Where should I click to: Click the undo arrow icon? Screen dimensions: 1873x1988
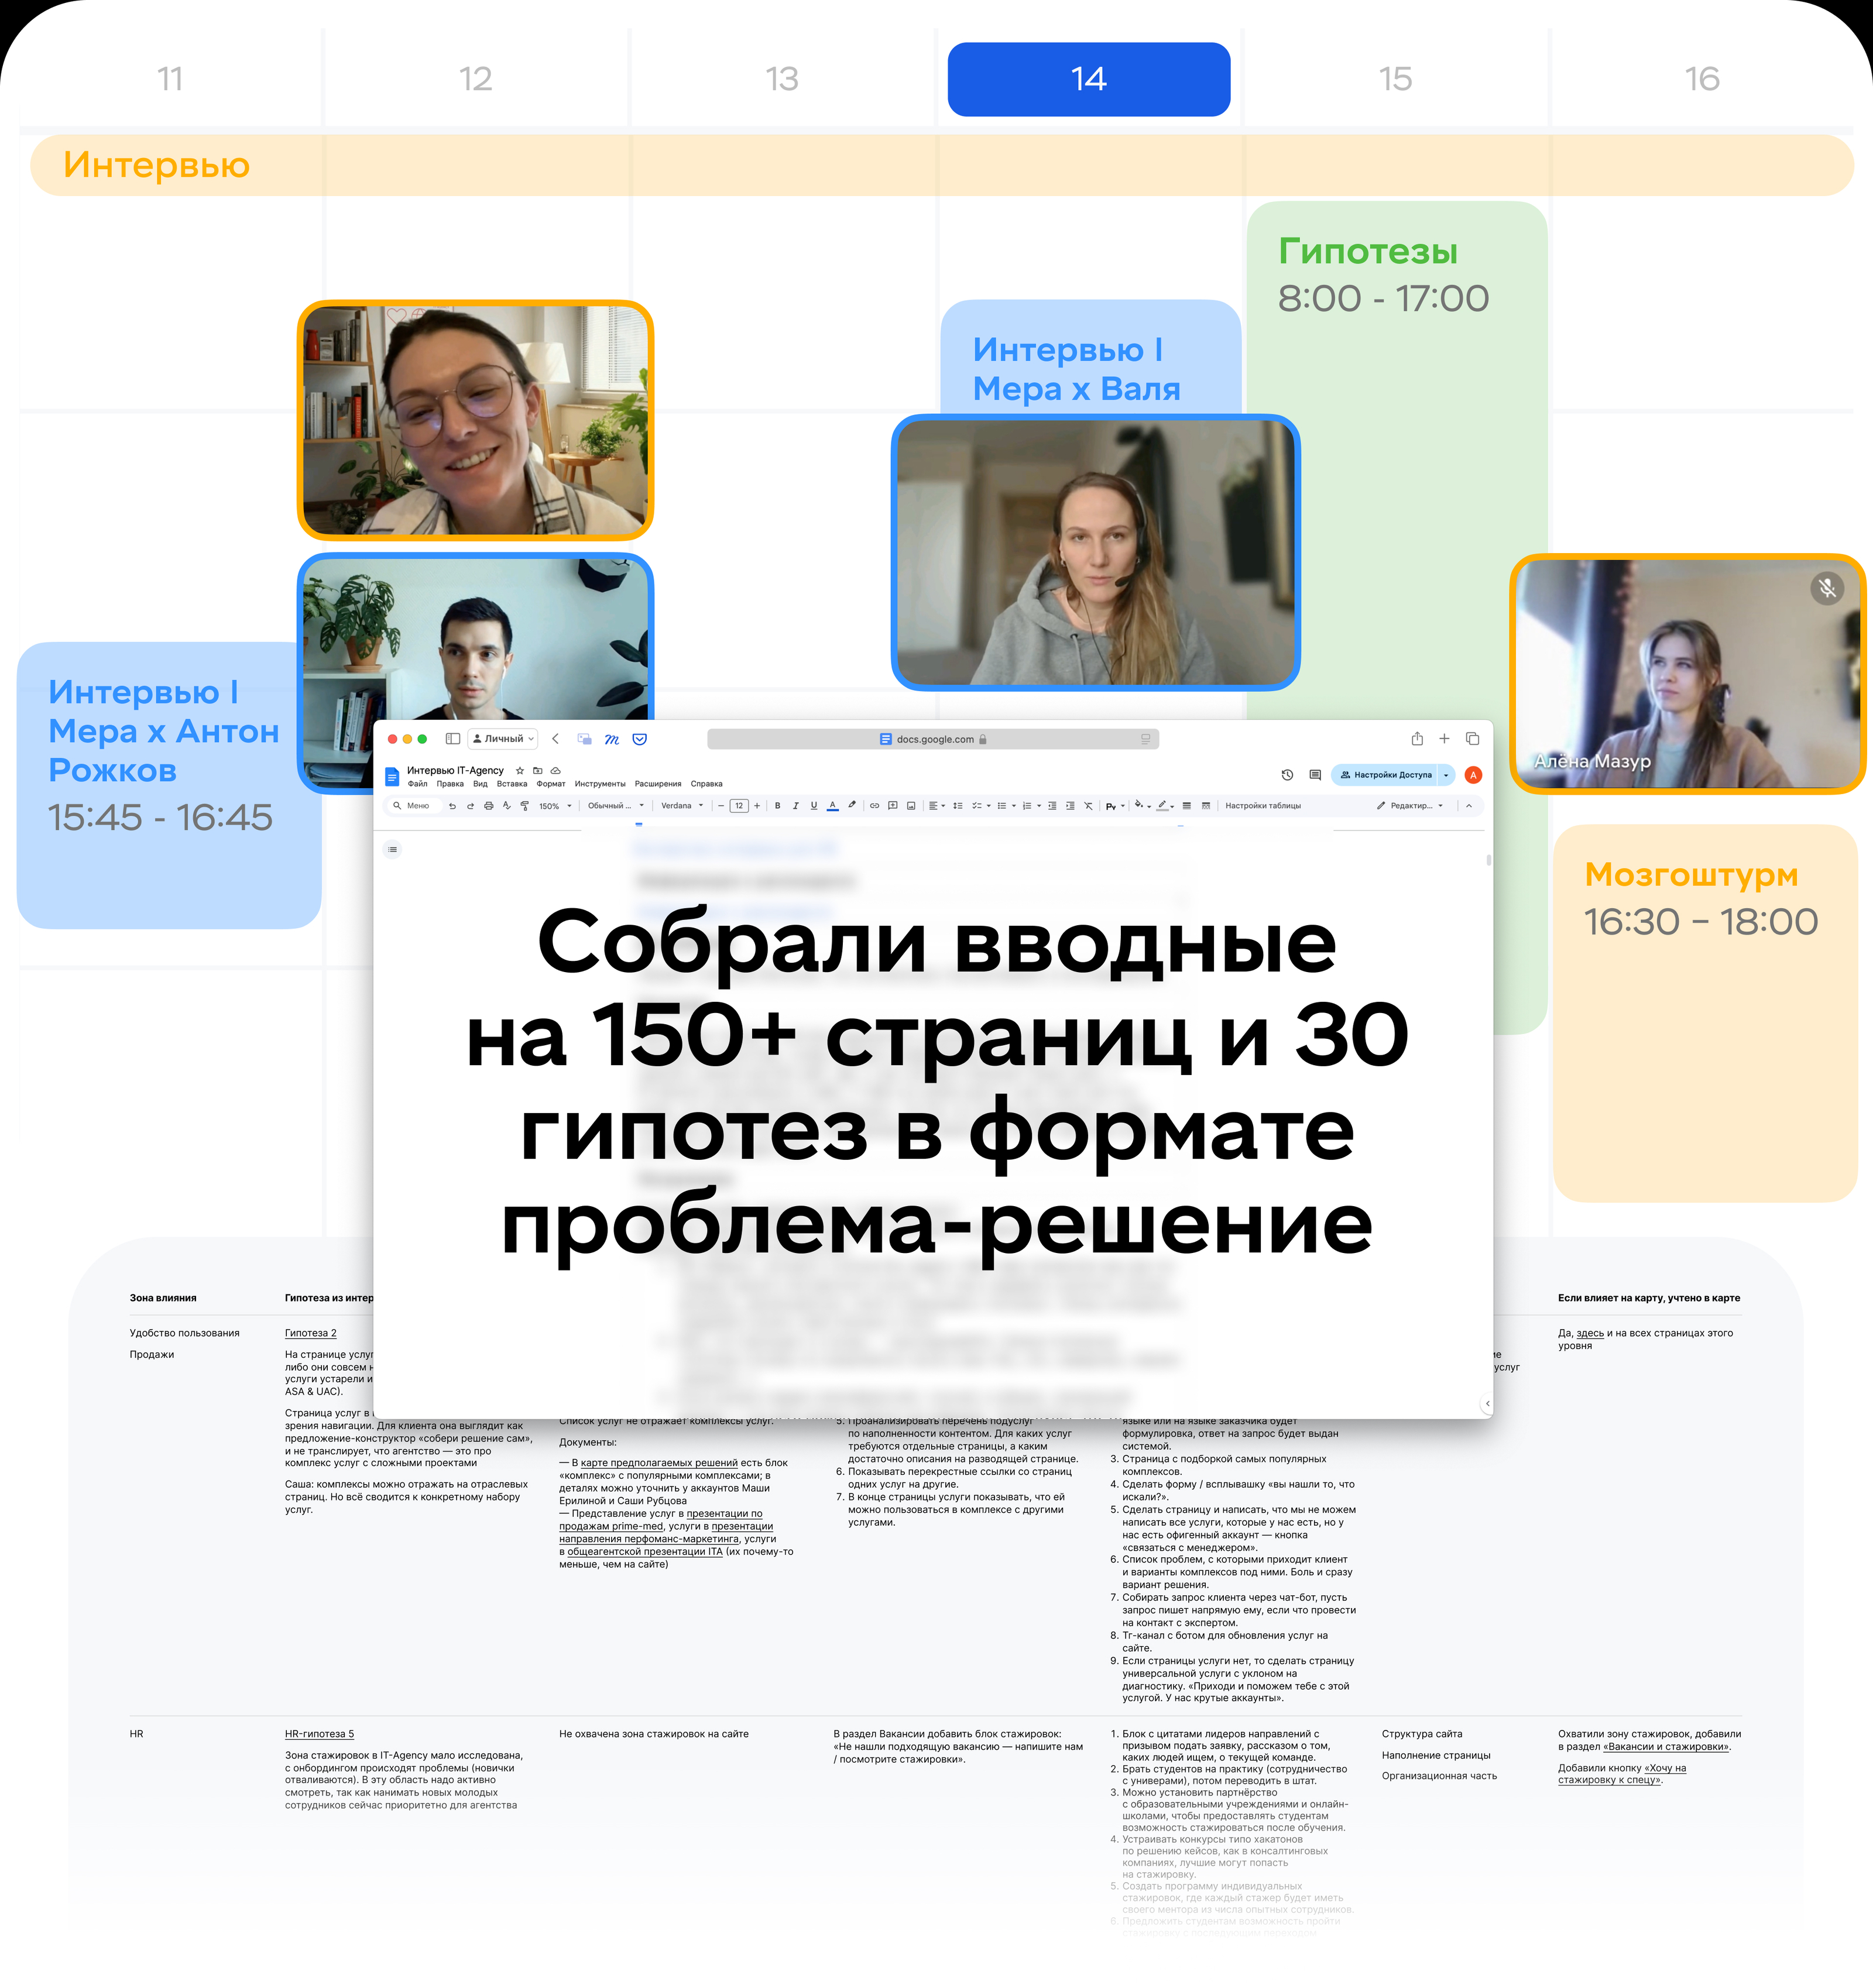click(x=452, y=805)
